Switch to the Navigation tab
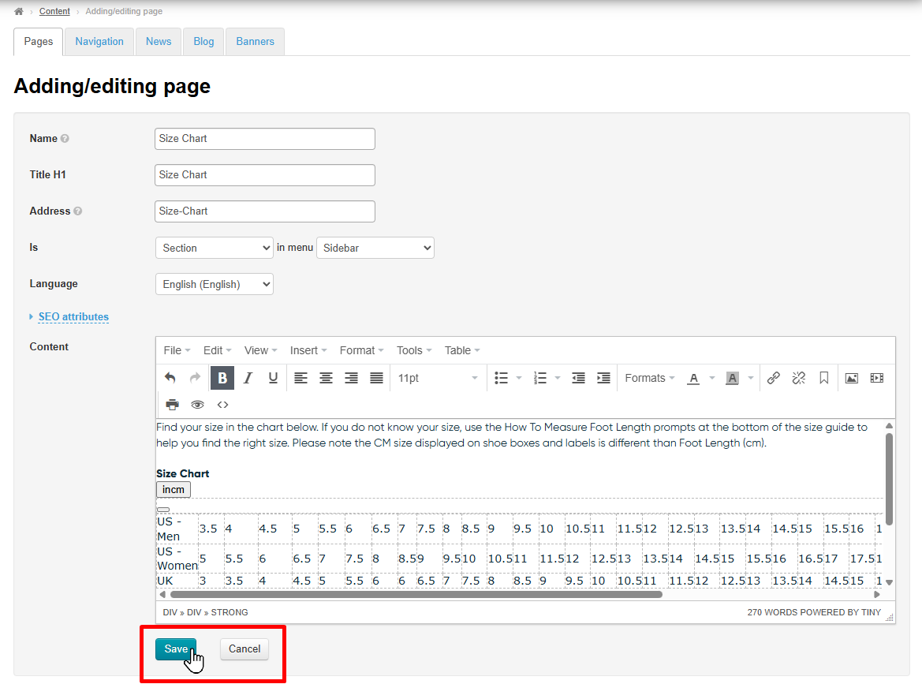The image size is (922, 684). 99,42
